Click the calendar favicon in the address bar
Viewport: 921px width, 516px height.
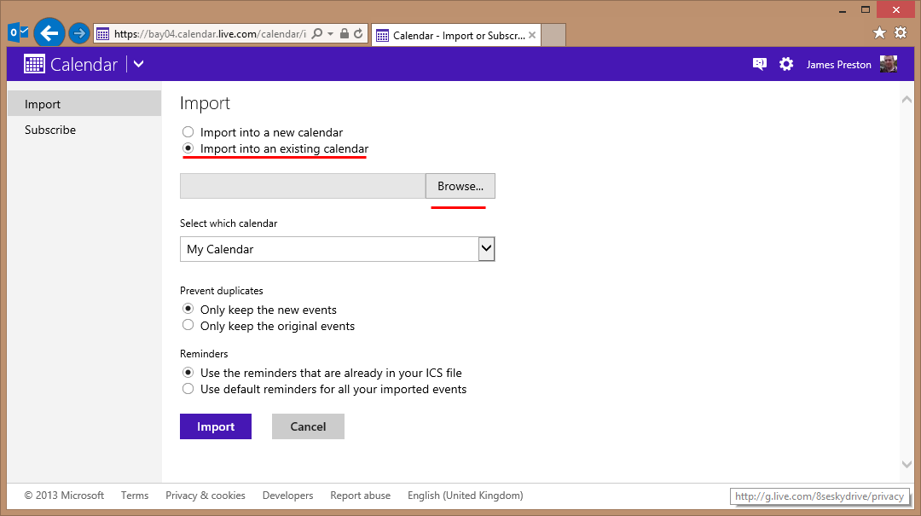click(x=103, y=34)
